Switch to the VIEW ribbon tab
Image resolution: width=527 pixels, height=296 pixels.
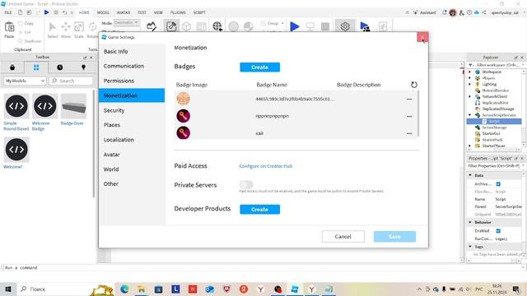[x=158, y=12]
